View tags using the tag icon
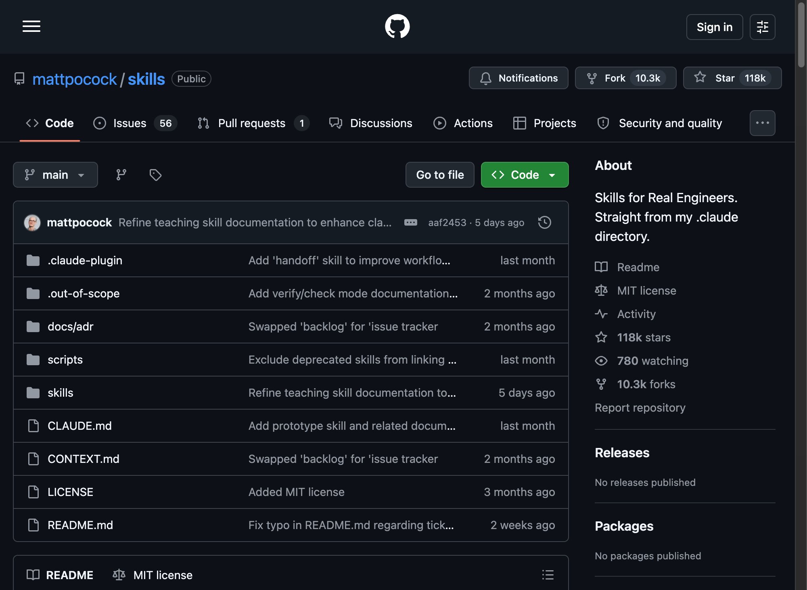807x590 pixels. click(x=155, y=175)
